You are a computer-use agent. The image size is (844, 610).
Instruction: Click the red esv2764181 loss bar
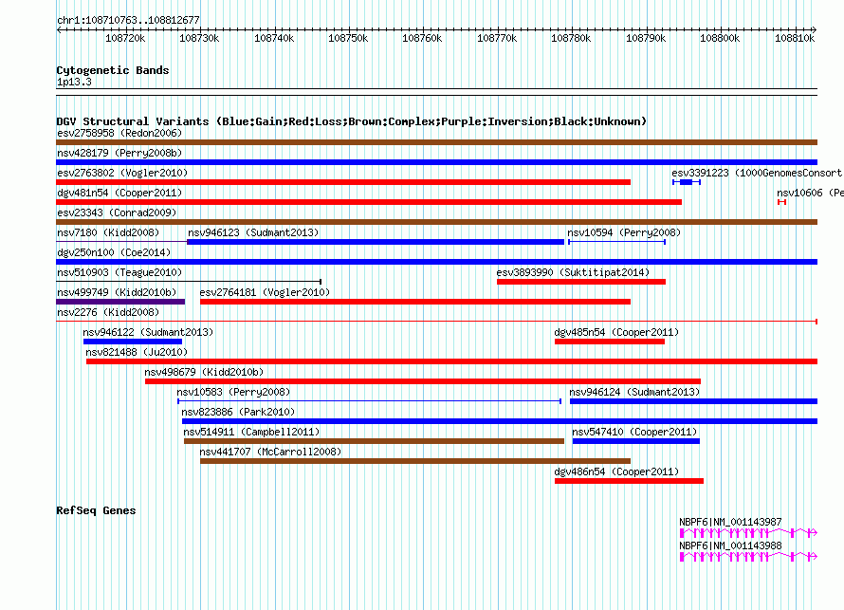coord(415,302)
